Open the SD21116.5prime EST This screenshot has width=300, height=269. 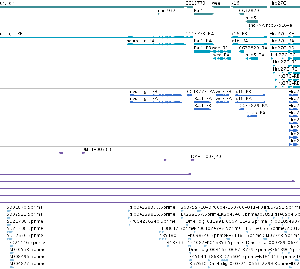coord(12,246)
